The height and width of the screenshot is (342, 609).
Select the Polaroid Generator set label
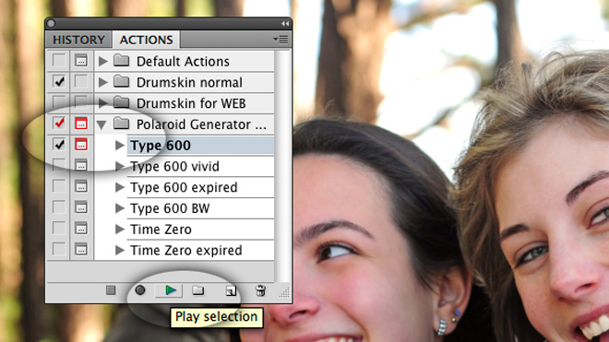point(201,124)
